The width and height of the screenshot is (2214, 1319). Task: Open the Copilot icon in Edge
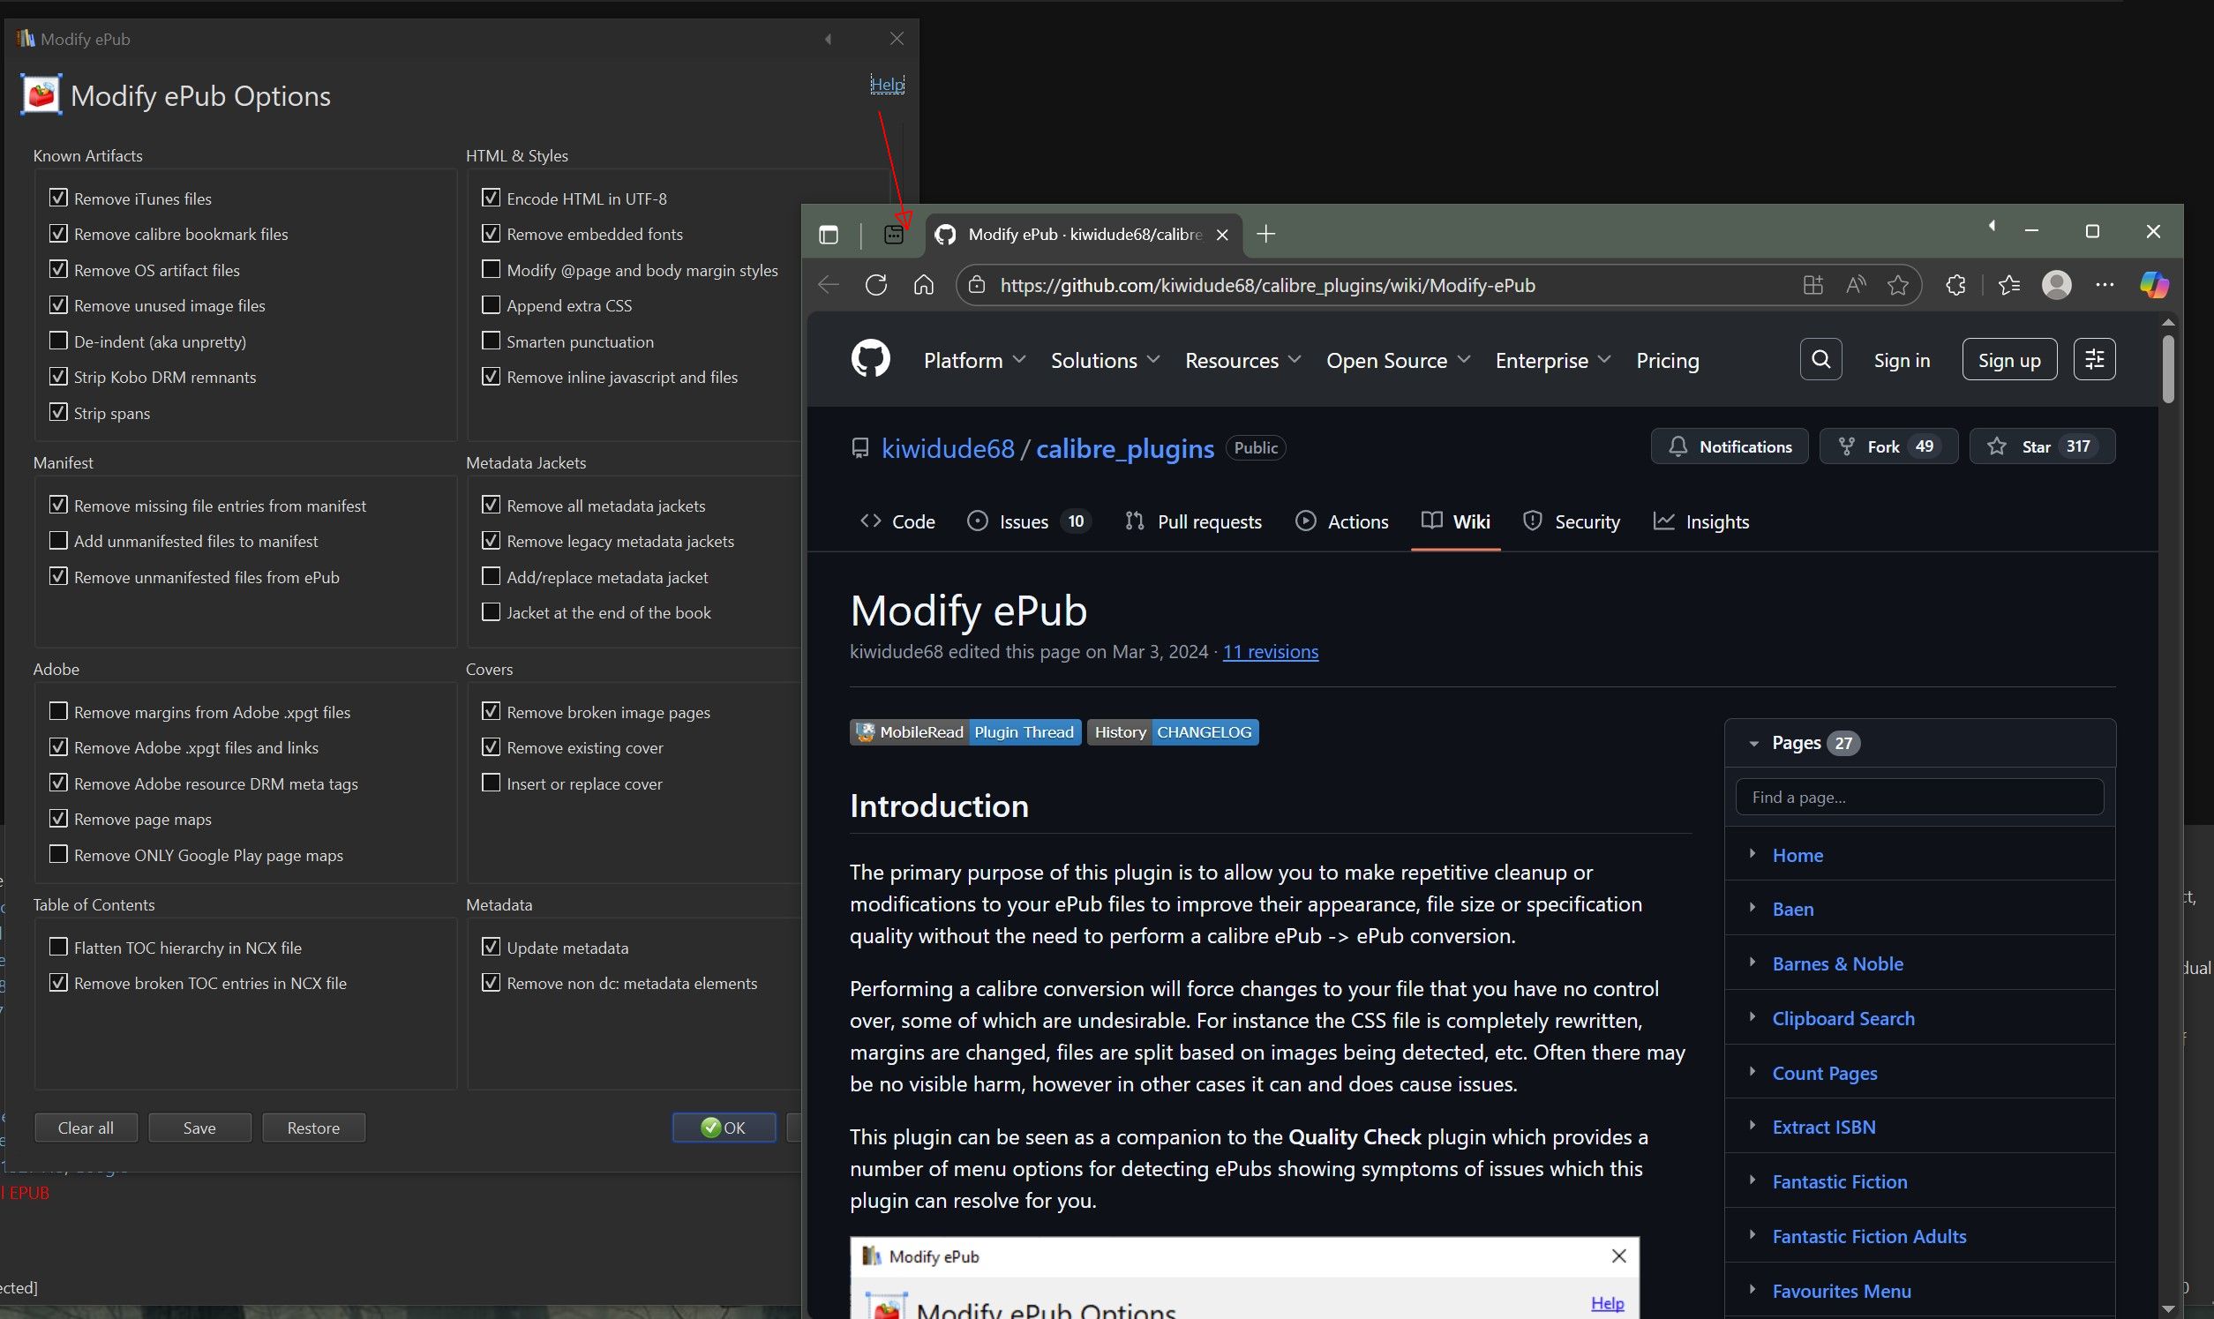tap(2154, 285)
